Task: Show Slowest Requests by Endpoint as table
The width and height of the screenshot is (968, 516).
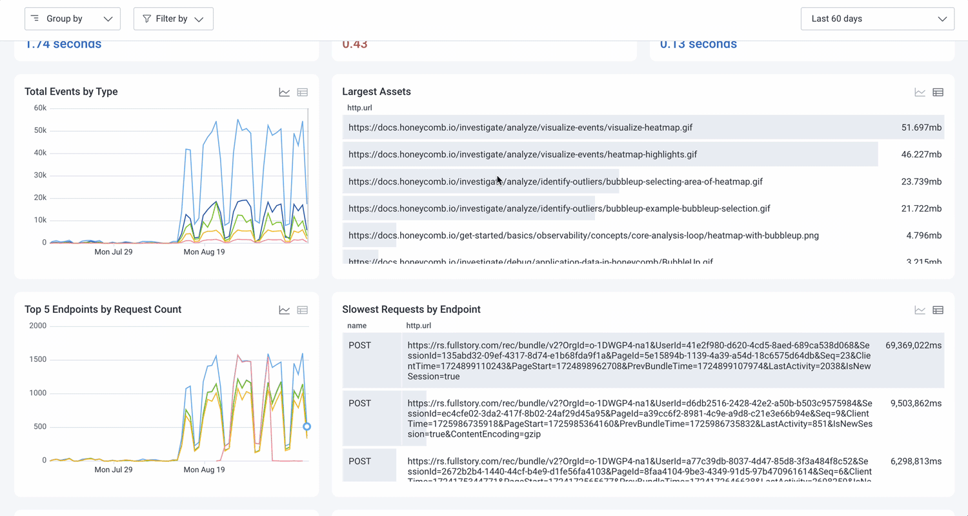Action: coord(938,310)
